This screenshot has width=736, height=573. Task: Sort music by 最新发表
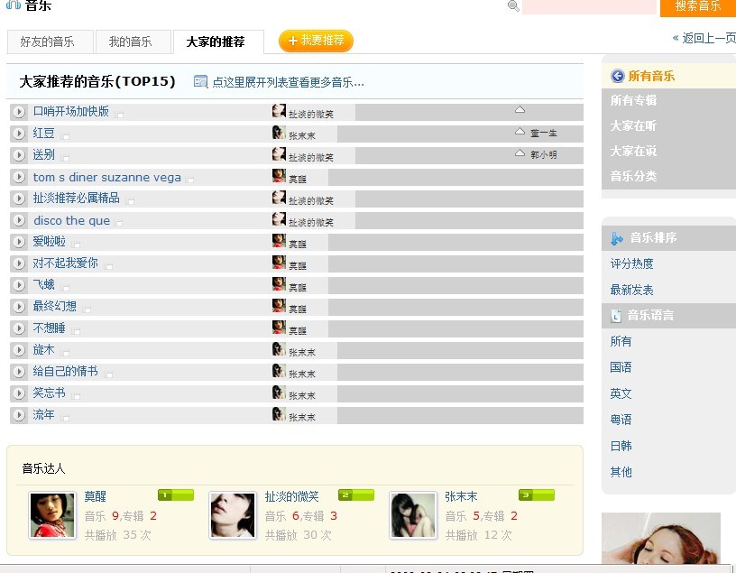pos(631,291)
